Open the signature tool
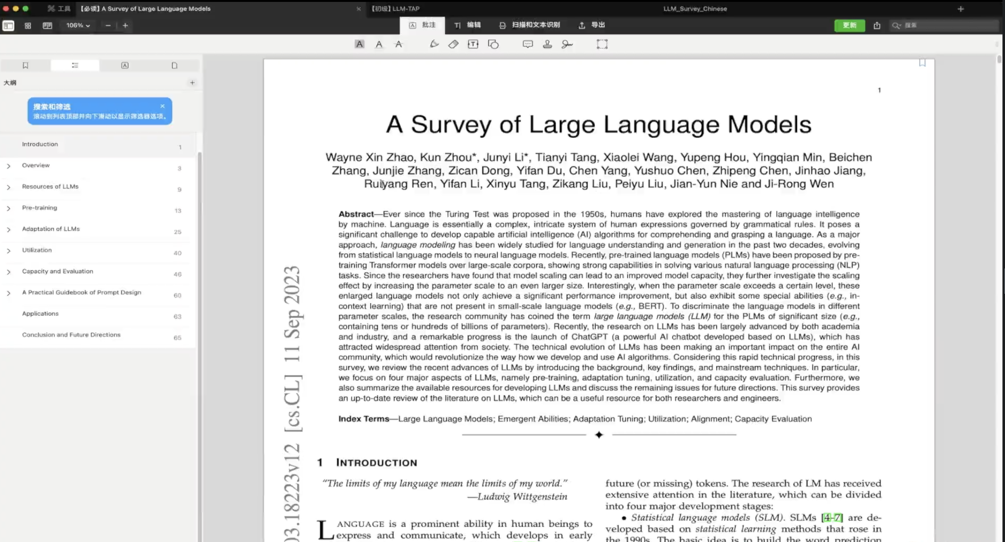Image resolution: width=1005 pixels, height=542 pixels. 567,44
